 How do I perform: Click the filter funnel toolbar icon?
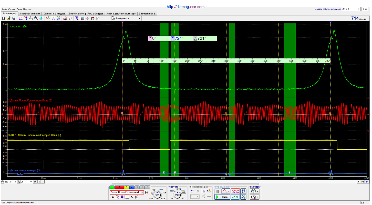77,18
